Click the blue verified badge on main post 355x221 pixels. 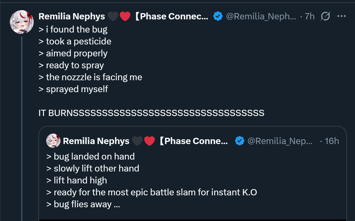pyautogui.click(x=218, y=16)
